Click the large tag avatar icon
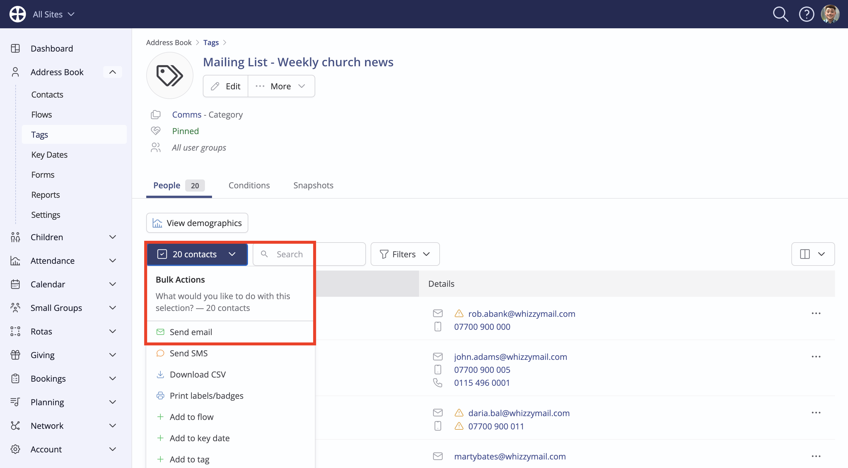 [x=170, y=75]
